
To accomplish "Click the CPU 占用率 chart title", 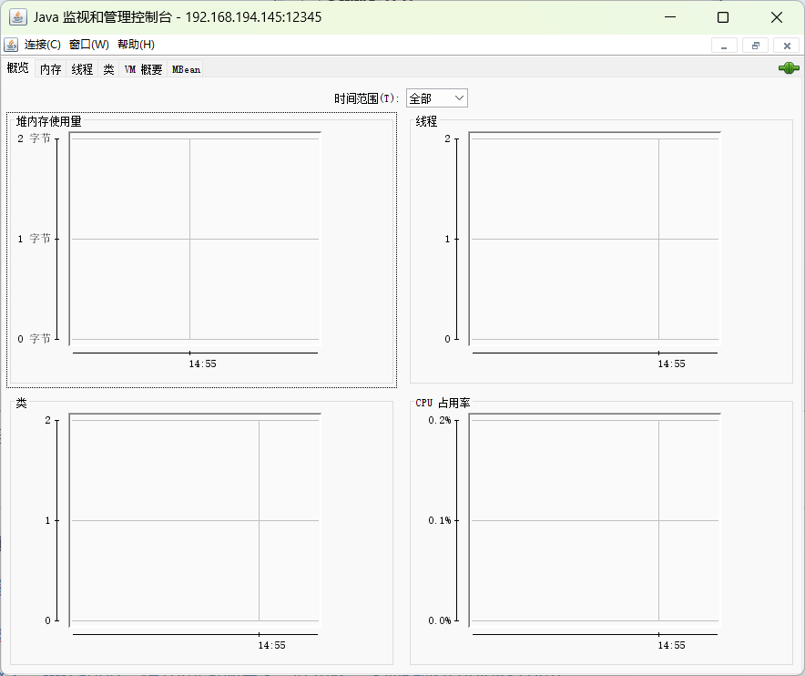I will [443, 404].
